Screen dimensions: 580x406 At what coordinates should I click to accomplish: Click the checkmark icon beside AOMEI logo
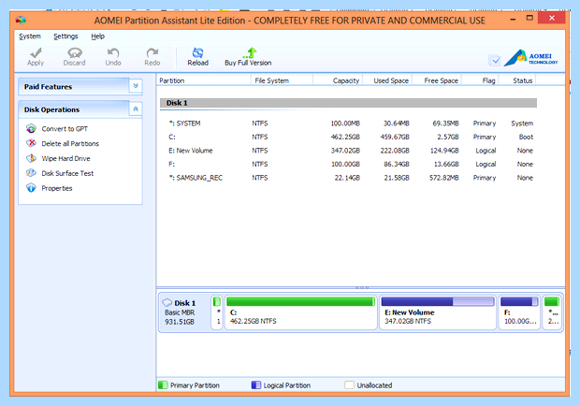pos(495,60)
